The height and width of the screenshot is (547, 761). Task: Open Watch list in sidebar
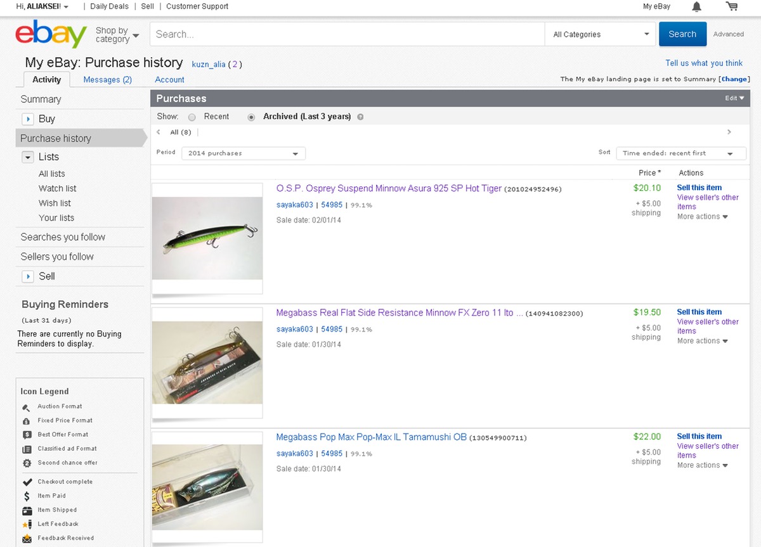click(58, 188)
